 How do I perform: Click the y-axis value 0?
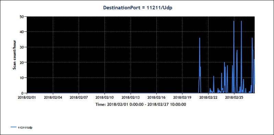pos(23,93)
